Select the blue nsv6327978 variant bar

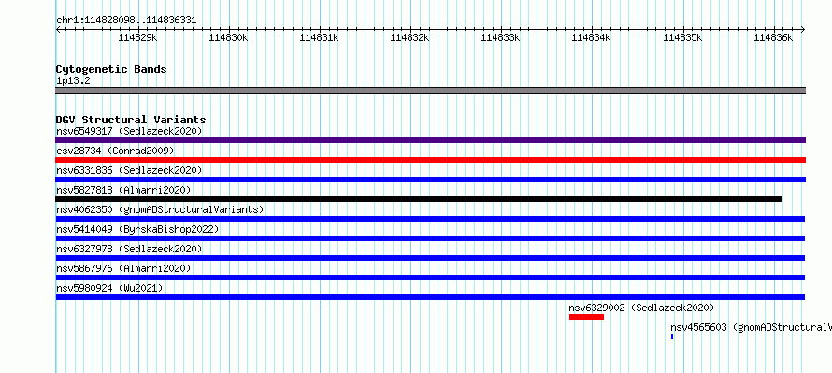pyautogui.click(x=430, y=258)
